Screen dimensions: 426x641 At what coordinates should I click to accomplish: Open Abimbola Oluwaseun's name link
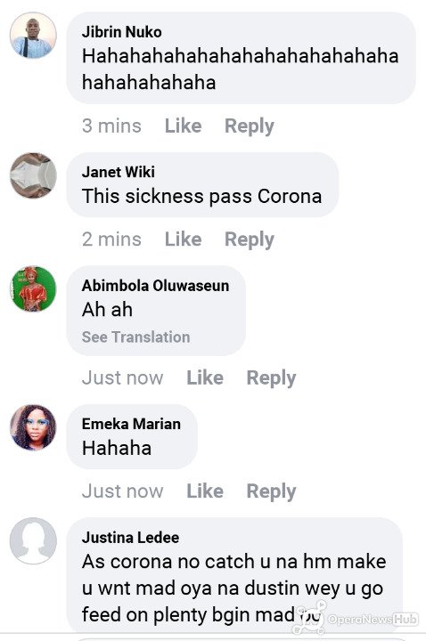click(155, 286)
